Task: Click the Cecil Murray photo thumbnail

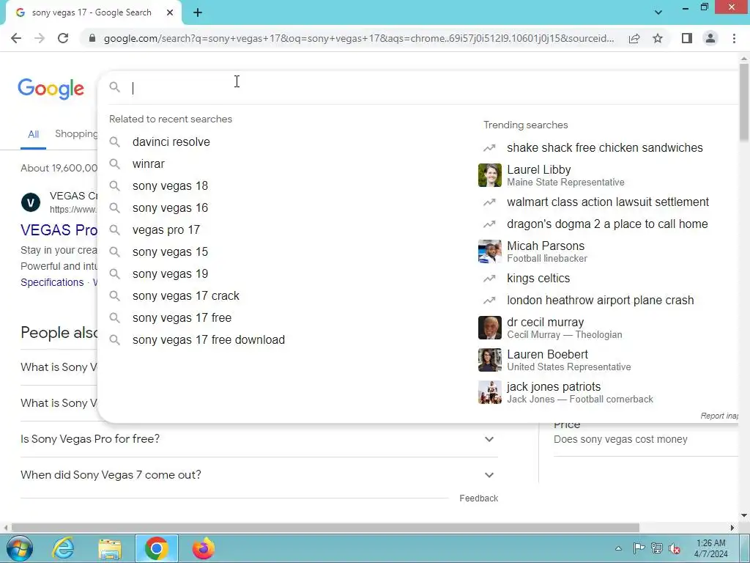Action: (x=490, y=328)
